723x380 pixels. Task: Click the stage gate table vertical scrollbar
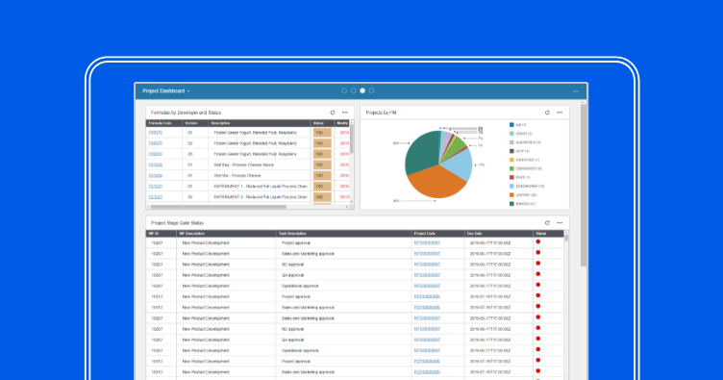point(566,239)
